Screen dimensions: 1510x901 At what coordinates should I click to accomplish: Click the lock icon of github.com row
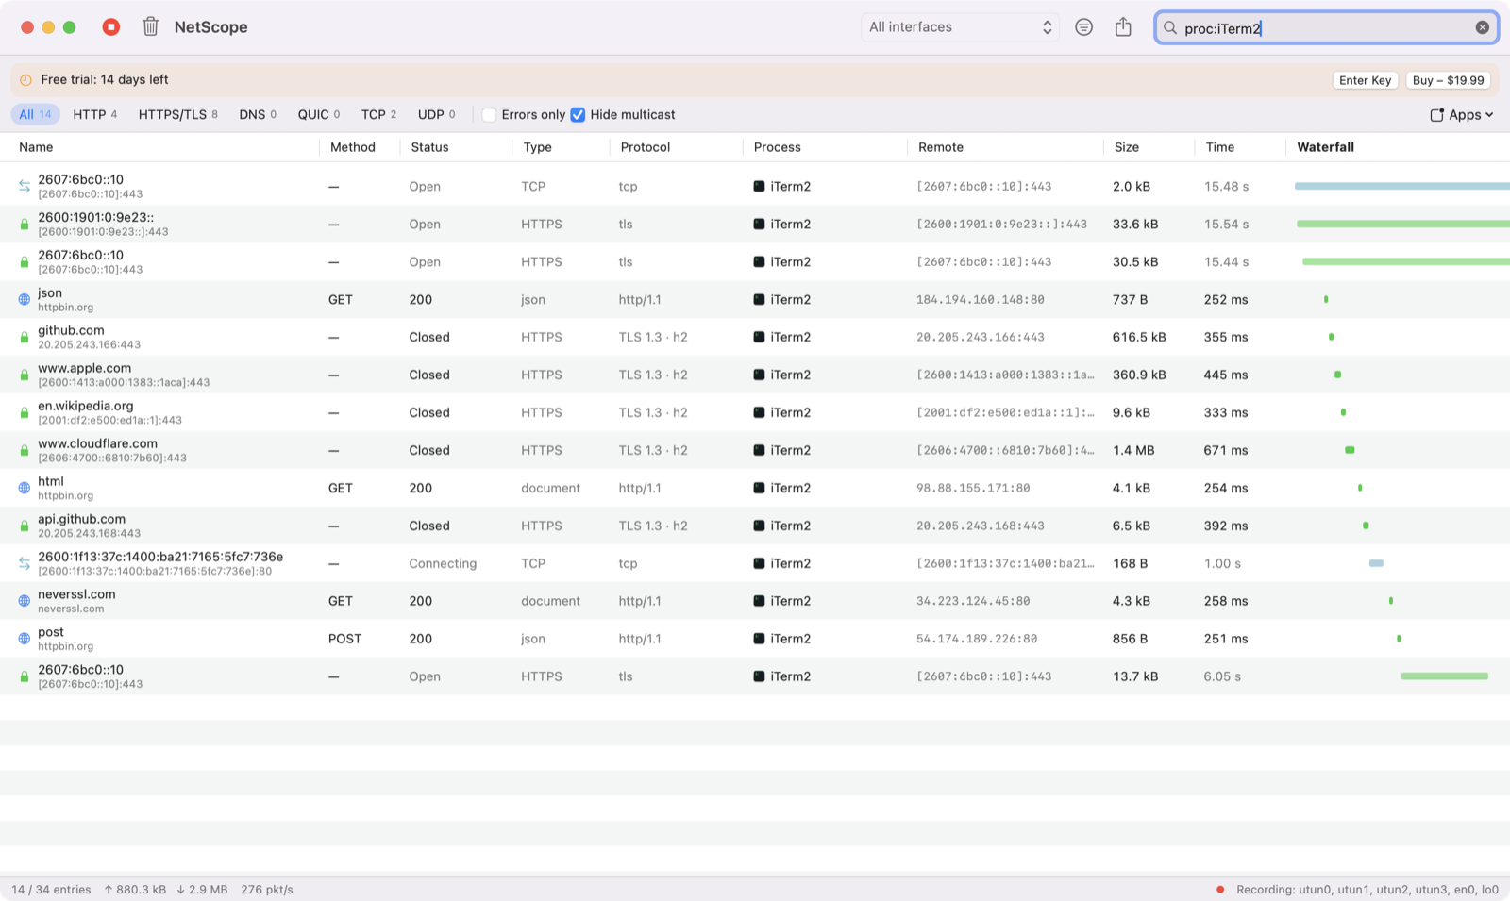tap(25, 338)
